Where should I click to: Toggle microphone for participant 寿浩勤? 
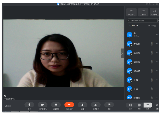[x=152, y=44]
